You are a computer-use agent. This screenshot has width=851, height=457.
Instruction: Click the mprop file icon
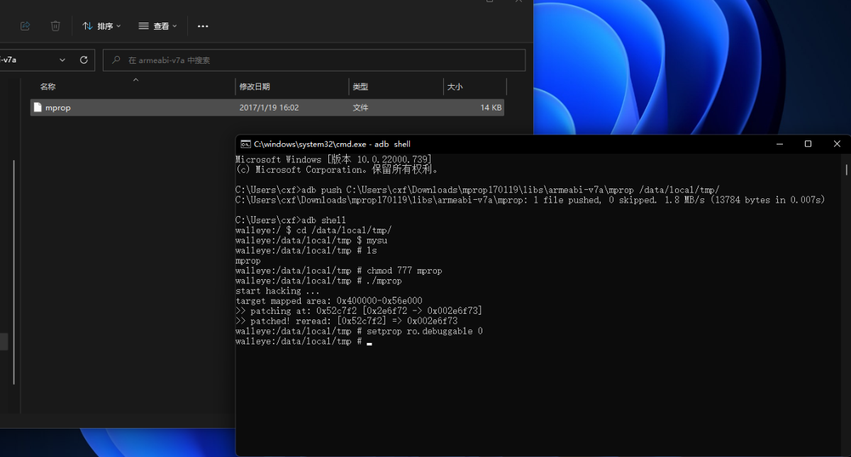click(x=38, y=108)
